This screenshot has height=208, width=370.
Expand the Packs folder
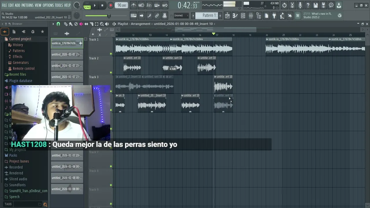(13, 155)
